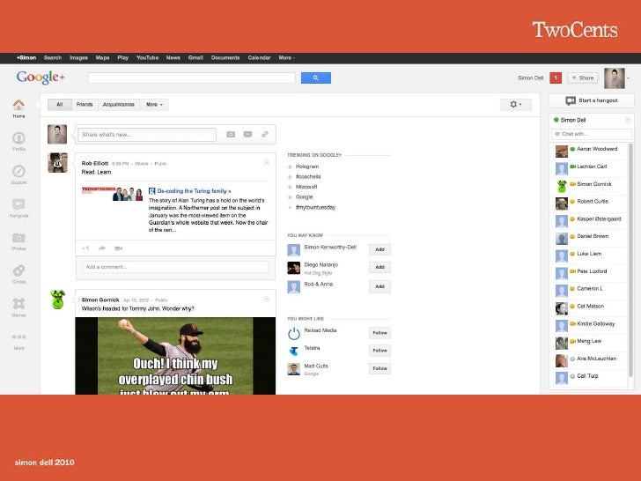Screen dimensions: 641x481
Task: Open De-coding the Turing family link
Action: 194,191
